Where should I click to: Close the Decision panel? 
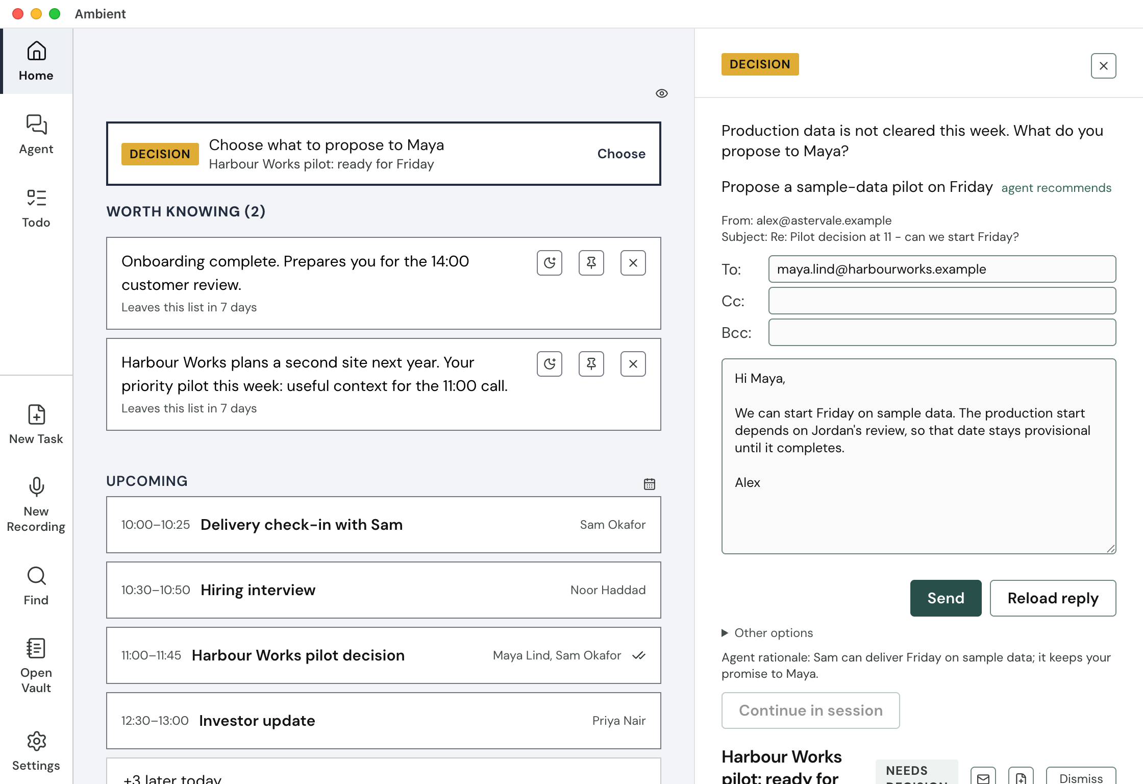tap(1103, 66)
